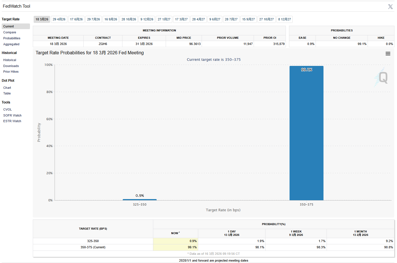Open the Dot Plot Table
This screenshot has width=397, height=263.
coord(7,93)
